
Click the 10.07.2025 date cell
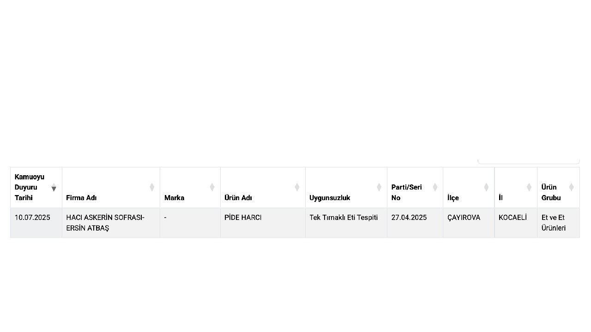pyautogui.click(x=36, y=223)
